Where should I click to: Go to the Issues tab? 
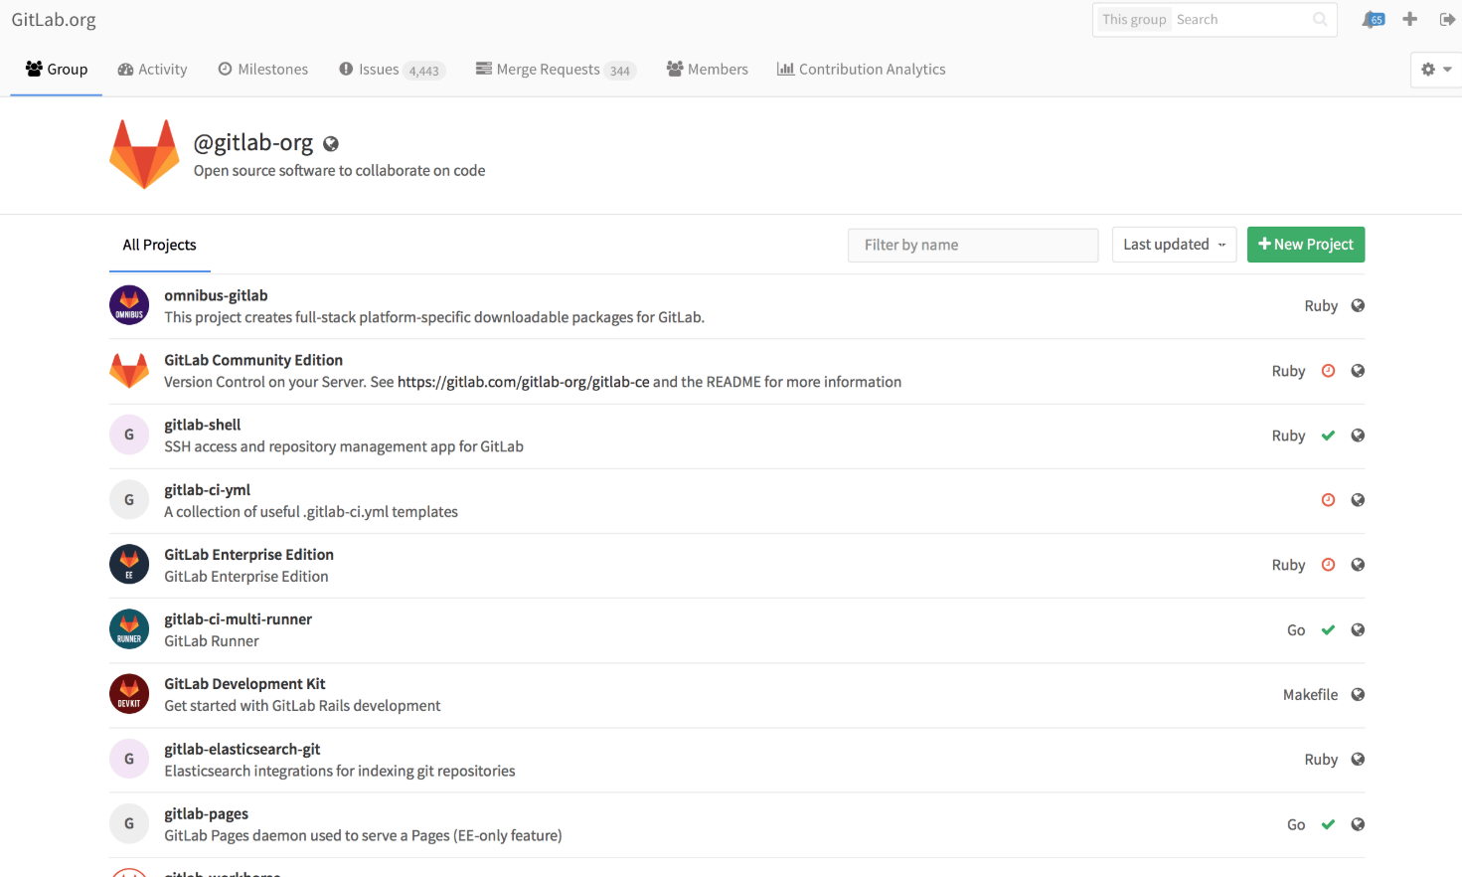click(x=392, y=70)
